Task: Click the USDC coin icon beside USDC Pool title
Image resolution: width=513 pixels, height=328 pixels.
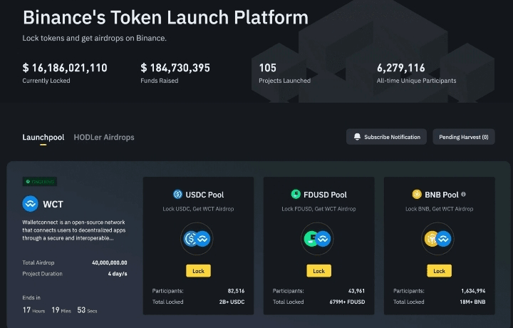Action: [177, 195]
